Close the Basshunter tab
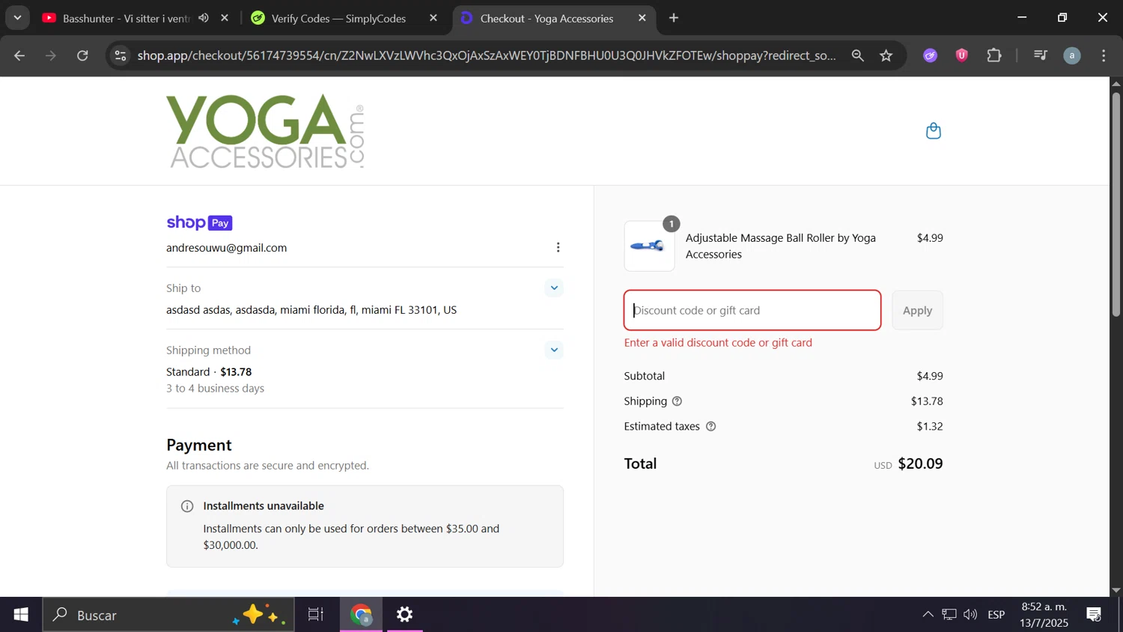Image resolution: width=1123 pixels, height=632 pixels. (225, 18)
